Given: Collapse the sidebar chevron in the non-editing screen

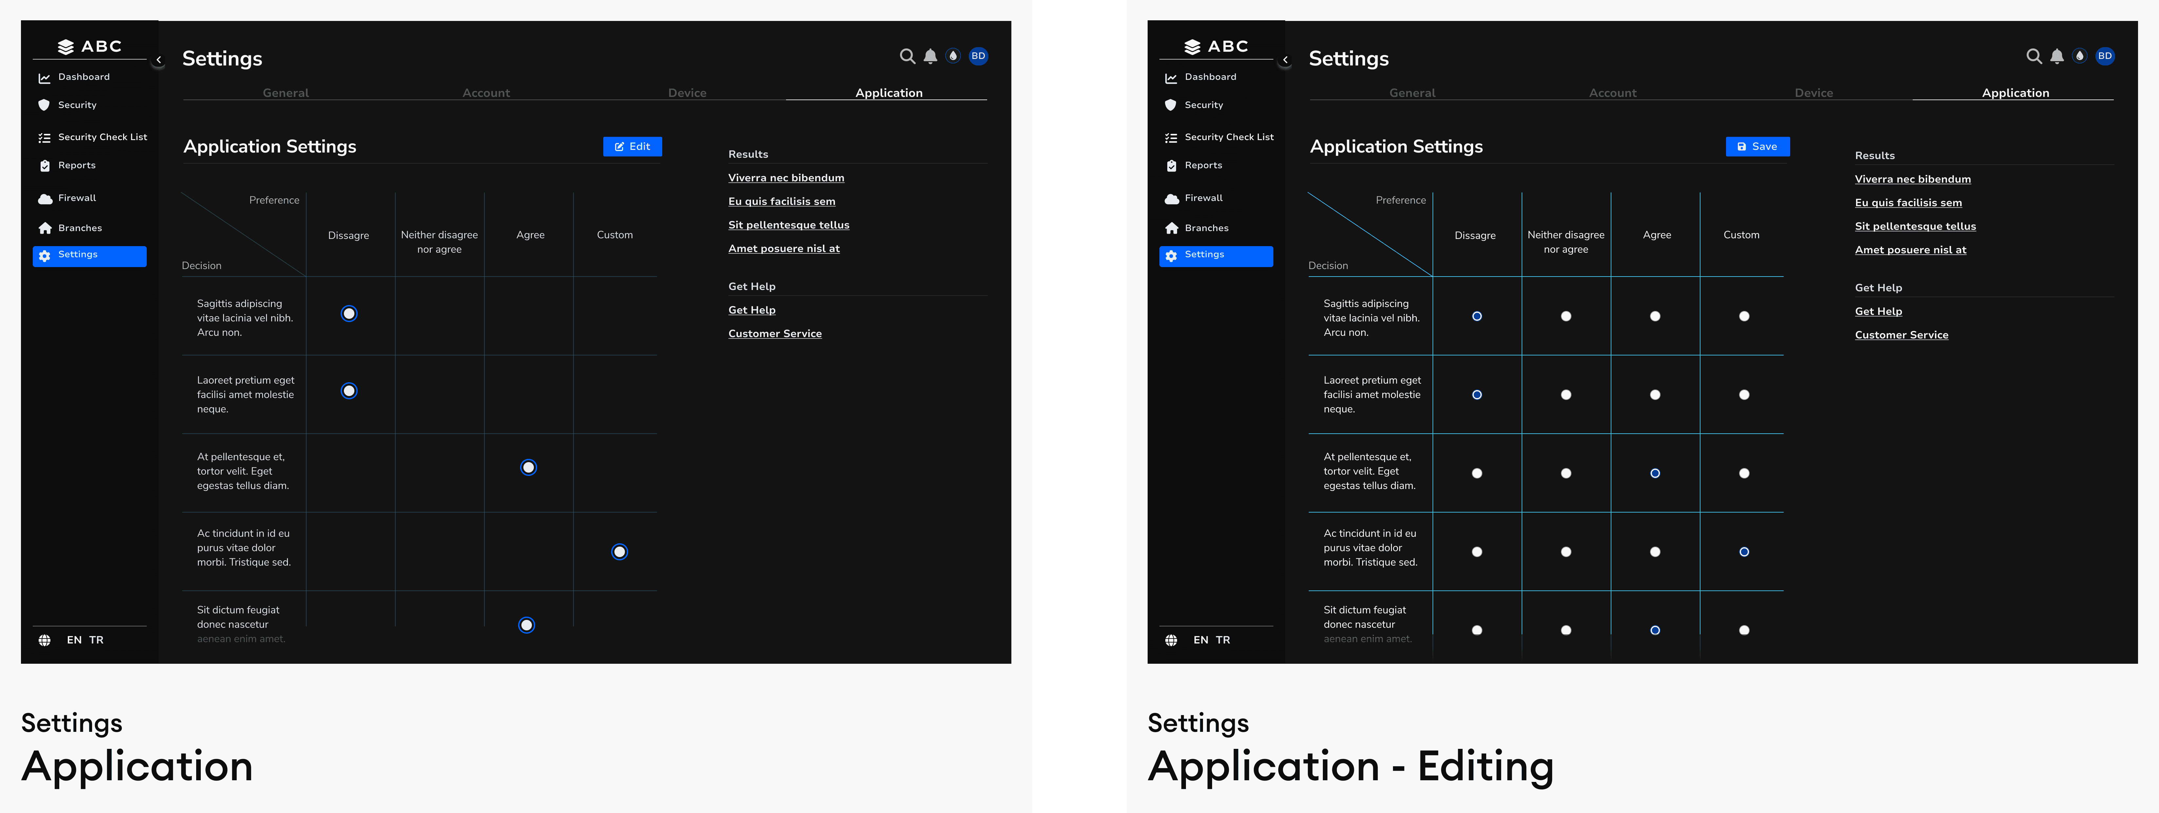Looking at the screenshot, I should [159, 60].
